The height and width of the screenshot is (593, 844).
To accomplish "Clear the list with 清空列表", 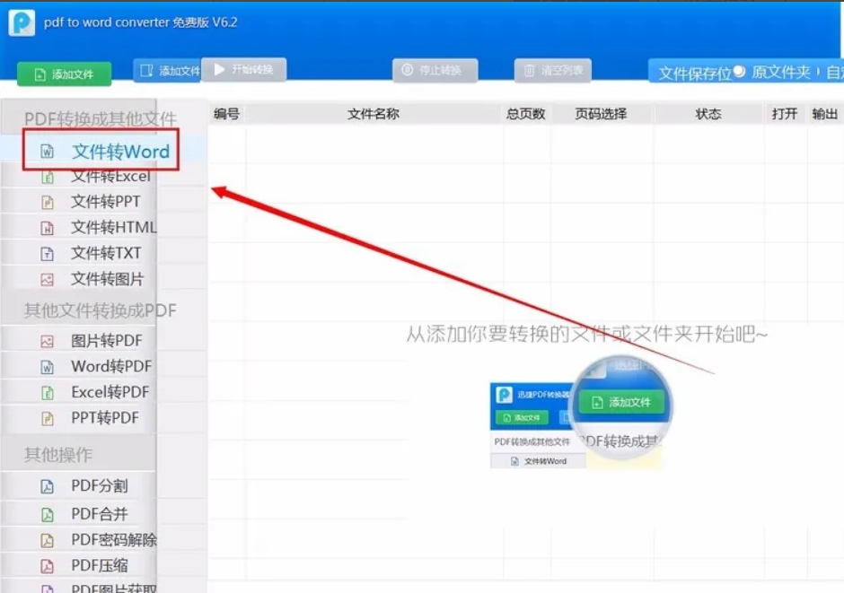I will coord(553,71).
